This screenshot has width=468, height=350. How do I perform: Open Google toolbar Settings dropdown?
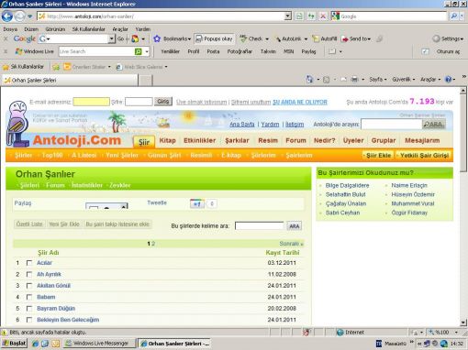tap(448, 38)
